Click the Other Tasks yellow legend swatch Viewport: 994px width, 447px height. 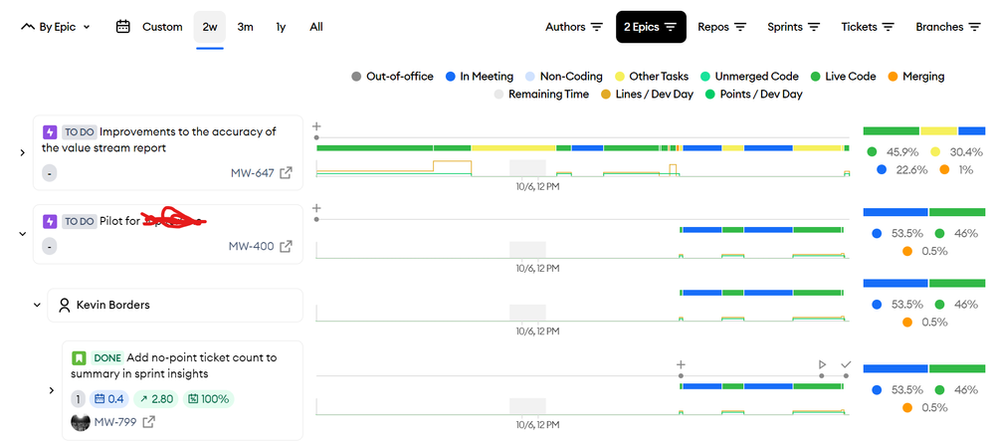click(620, 77)
